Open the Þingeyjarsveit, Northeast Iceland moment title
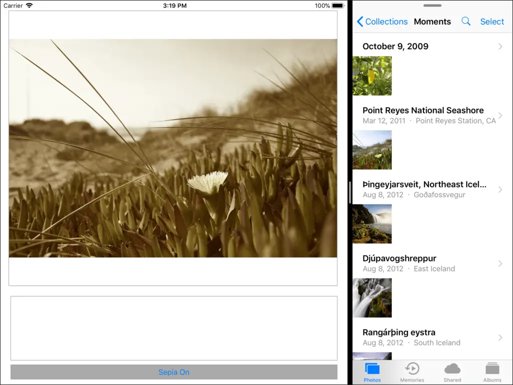513x385 pixels. coord(424,184)
